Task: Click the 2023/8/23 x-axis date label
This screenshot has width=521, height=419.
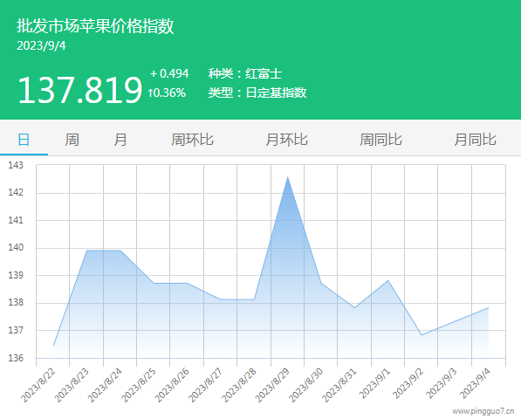Action: coord(72,385)
